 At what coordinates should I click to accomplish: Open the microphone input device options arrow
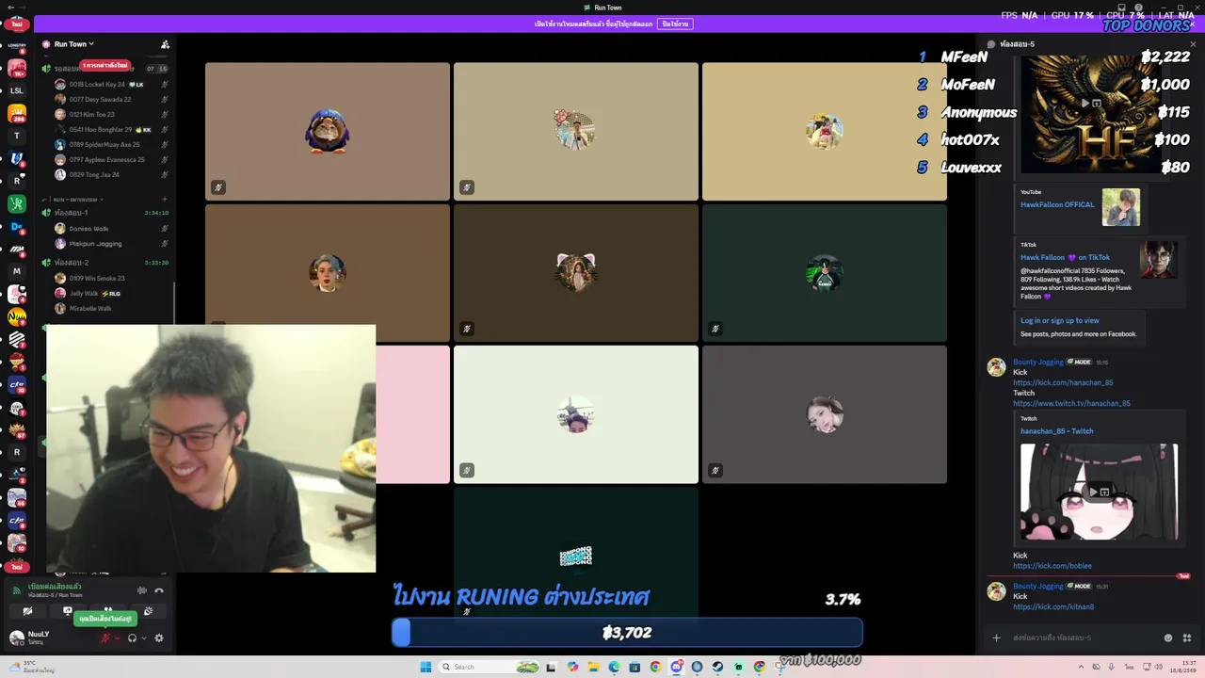117,638
